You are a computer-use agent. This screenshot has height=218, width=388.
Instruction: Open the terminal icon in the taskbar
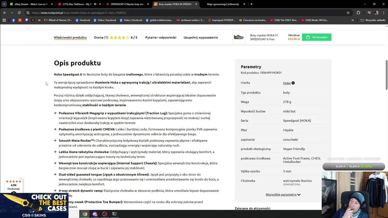[x=114, y=214]
